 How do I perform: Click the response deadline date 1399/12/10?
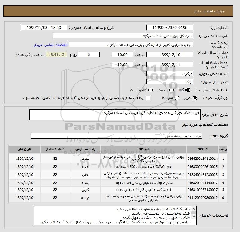click(x=170, y=54)
